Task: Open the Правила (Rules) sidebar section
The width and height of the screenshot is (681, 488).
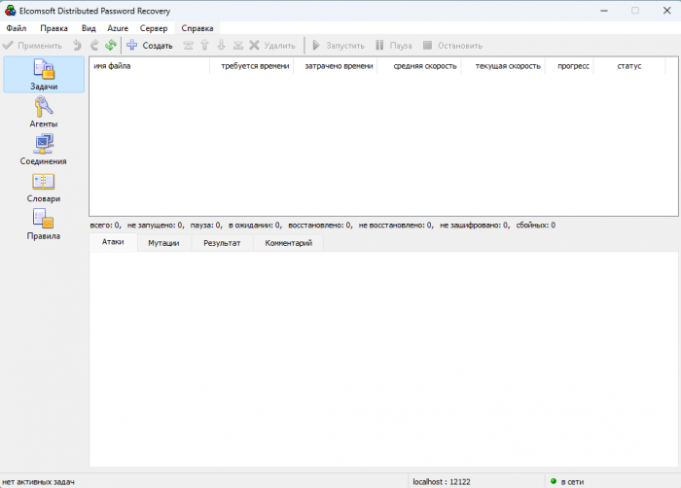Action: click(x=44, y=225)
